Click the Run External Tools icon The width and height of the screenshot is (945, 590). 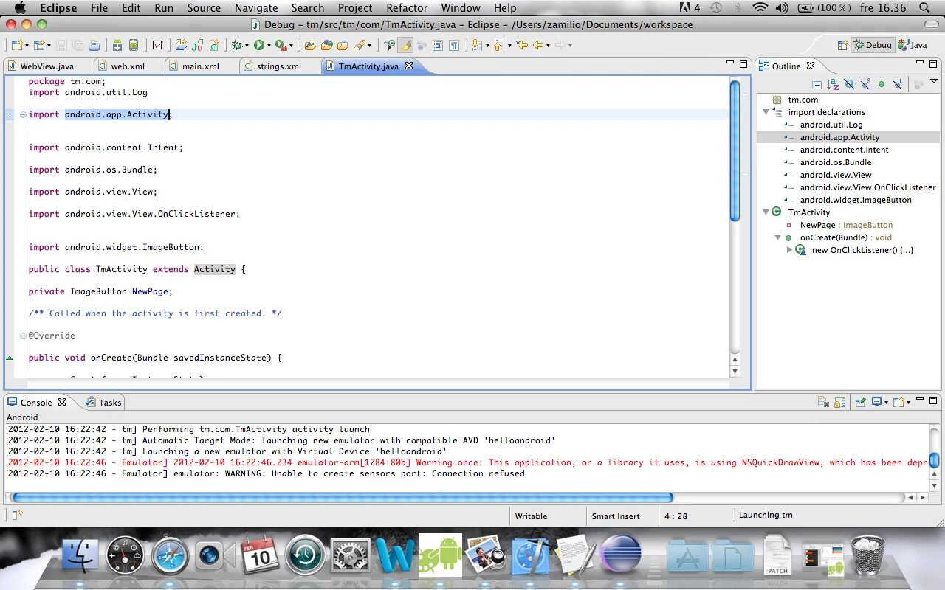coord(281,45)
